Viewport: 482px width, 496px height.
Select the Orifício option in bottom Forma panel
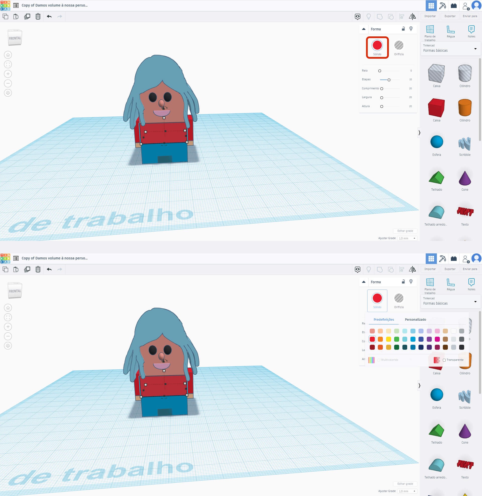(x=399, y=301)
